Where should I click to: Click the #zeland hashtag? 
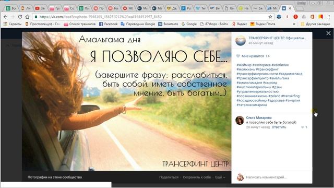[x=275, y=96]
